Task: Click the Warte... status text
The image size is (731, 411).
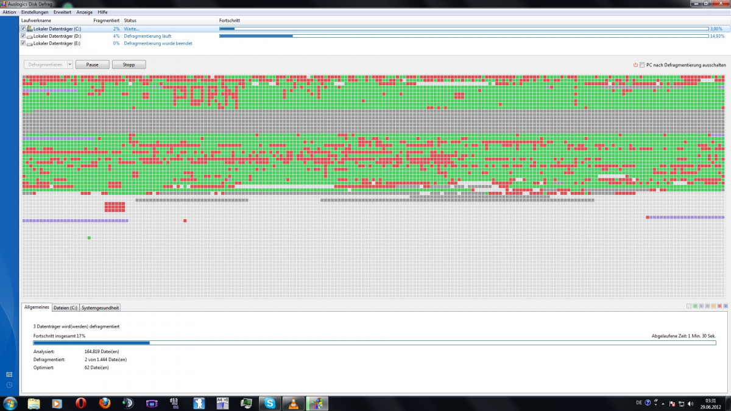Action: point(131,29)
